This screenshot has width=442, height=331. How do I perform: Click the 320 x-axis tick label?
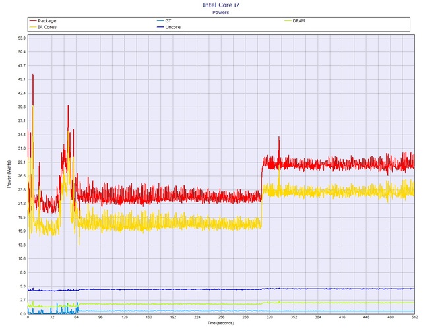pyautogui.click(x=269, y=317)
